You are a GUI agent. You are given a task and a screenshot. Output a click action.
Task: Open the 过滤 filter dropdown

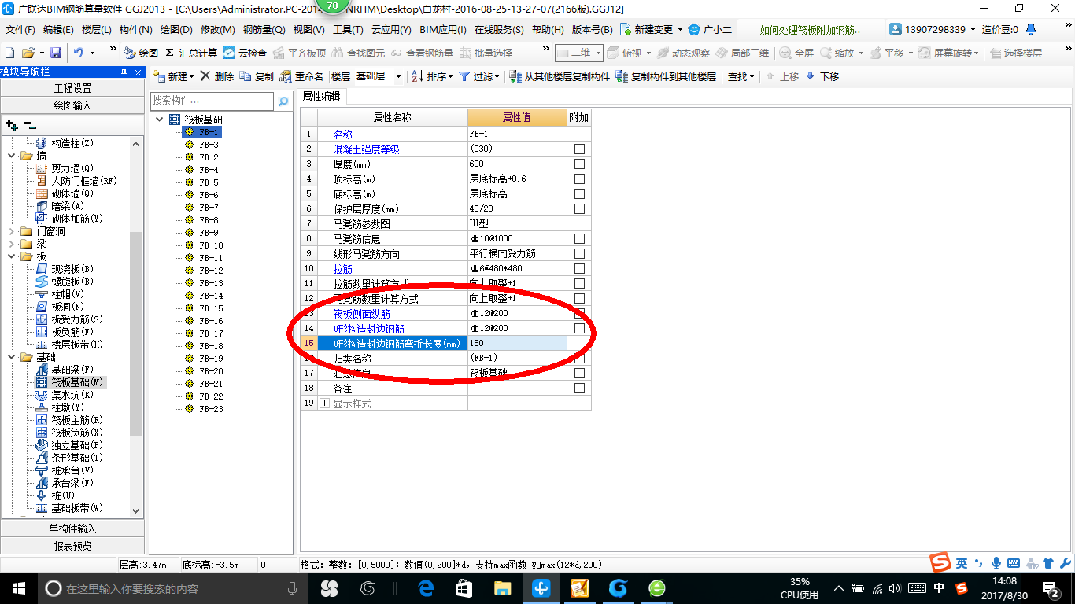point(478,76)
